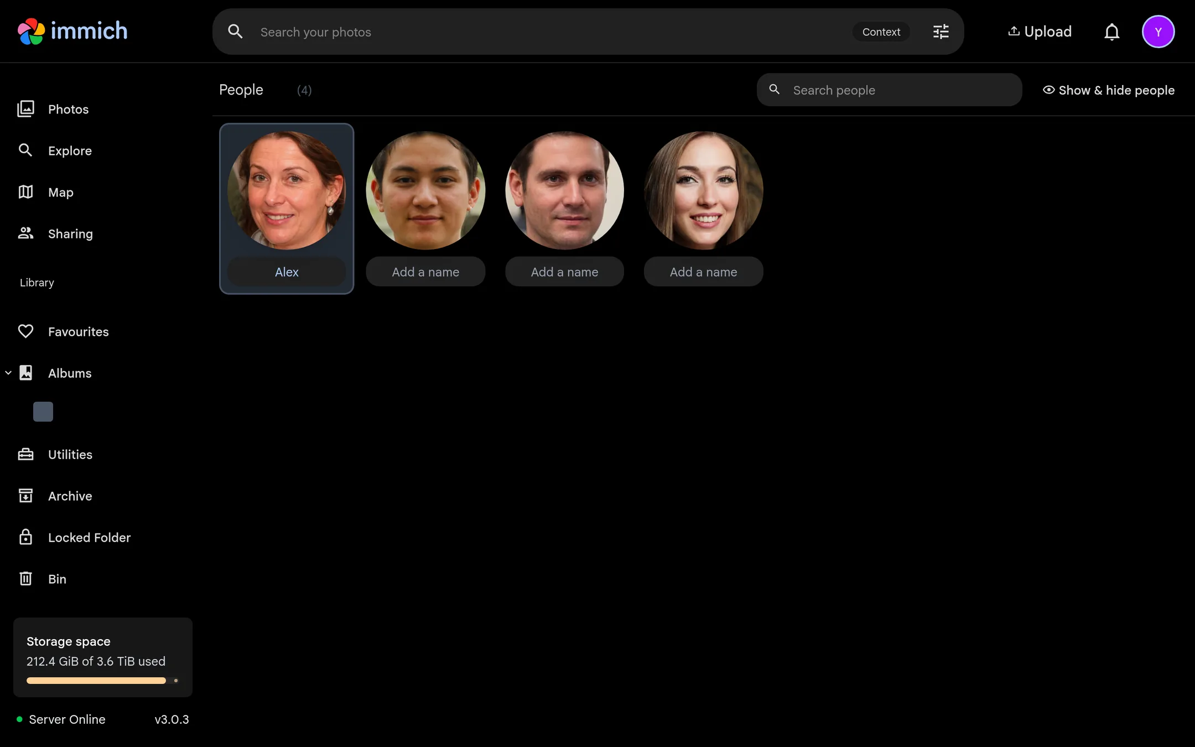This screenshot has width=1195, height=747.
Task: Click the Explore magnifier icon
Action: 25,150
